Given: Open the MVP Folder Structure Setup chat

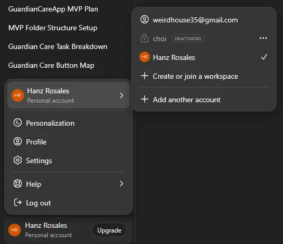Looking at the screenshot, I should tap(53, 28).
